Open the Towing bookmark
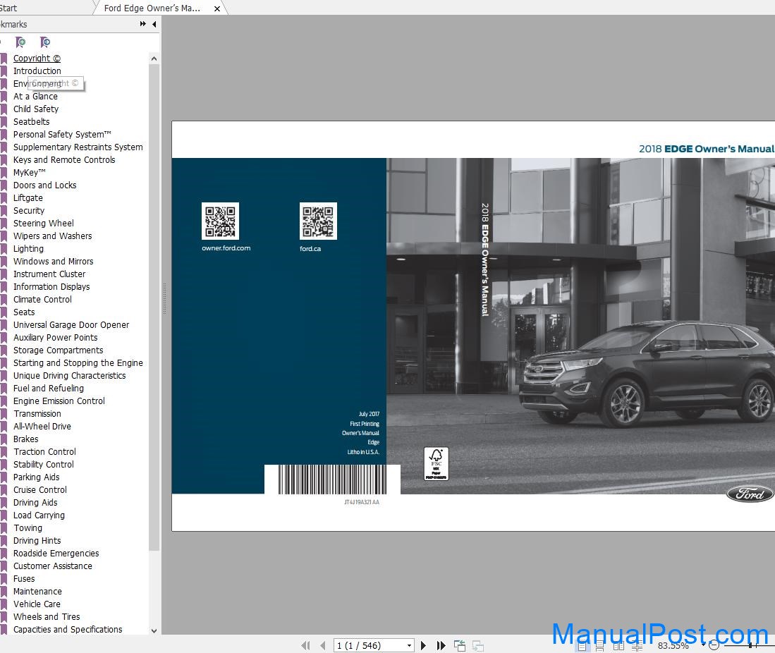The height and width of the screenshot is (653, 775). click(x=28, y=528)
